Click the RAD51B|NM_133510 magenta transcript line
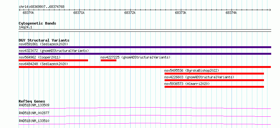The image size is (280, 128). pyautogui.click(x=145, y=124)
